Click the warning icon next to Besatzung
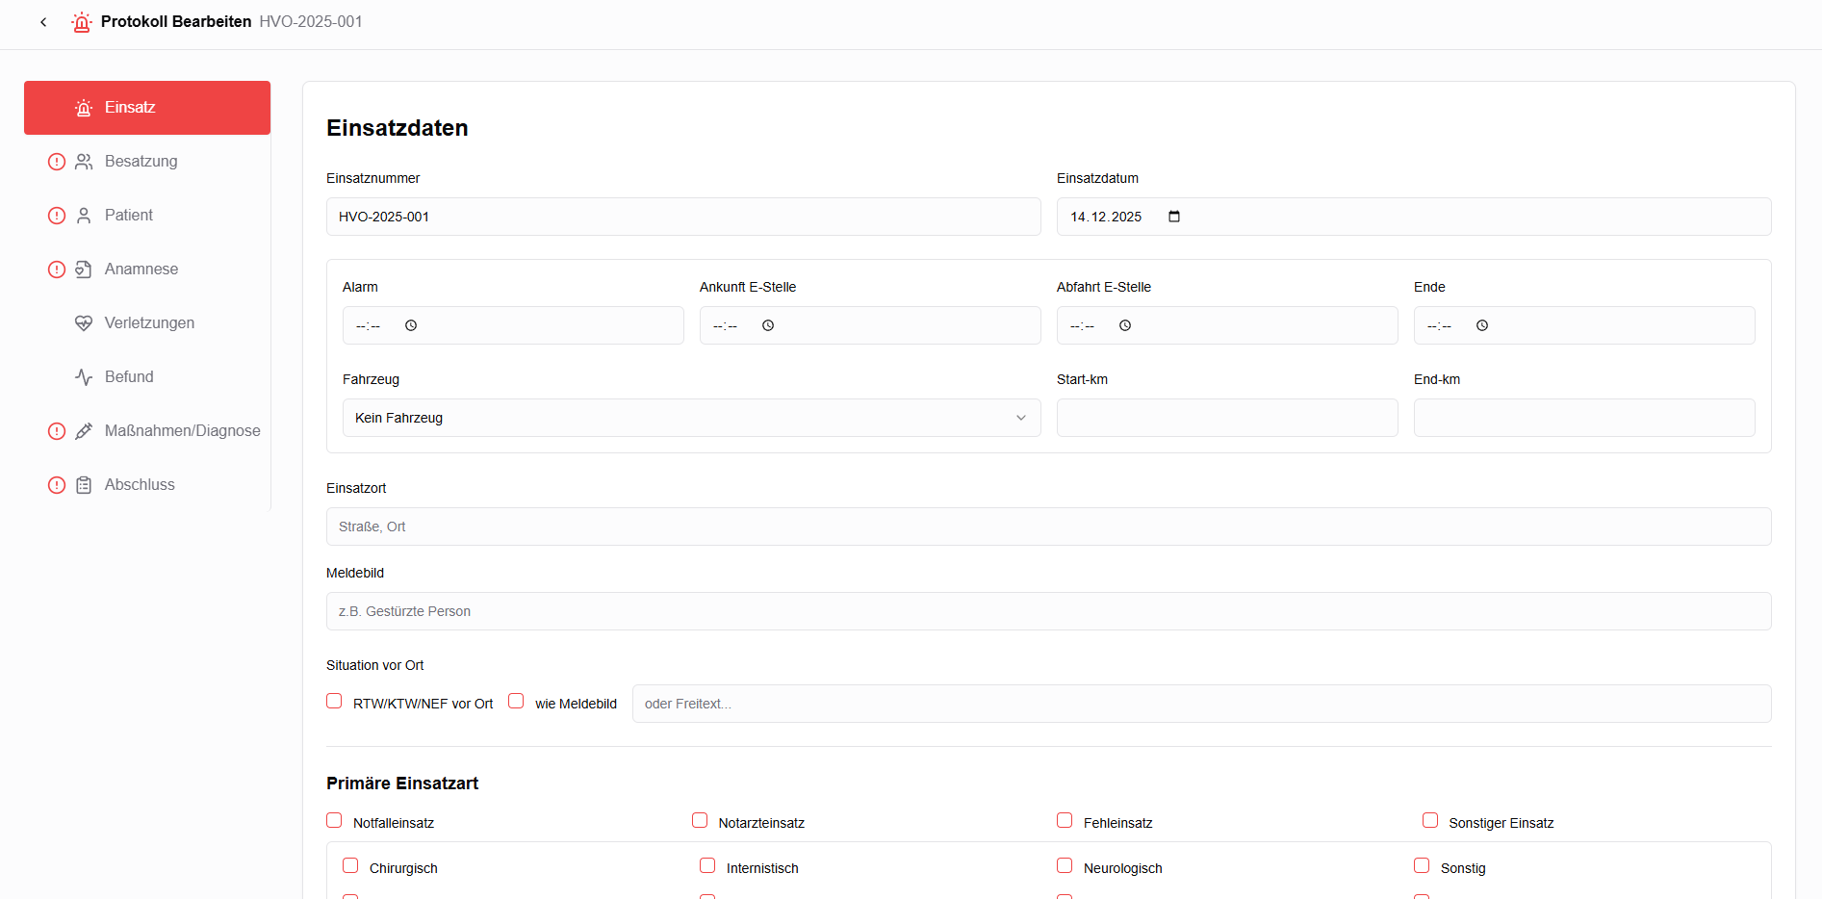This screenshot has width=1822, height=899. pyautogui.click(x=56, y=161)
